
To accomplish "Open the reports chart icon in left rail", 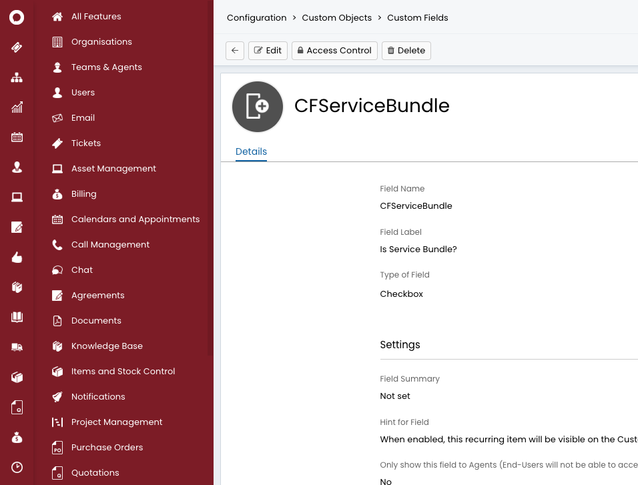I will (17, 107).
